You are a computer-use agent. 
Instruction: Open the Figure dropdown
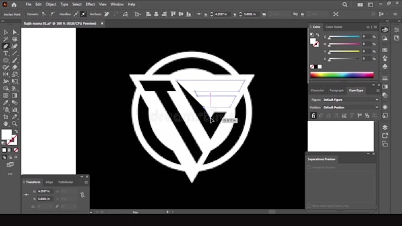click(x=351, y=100)
